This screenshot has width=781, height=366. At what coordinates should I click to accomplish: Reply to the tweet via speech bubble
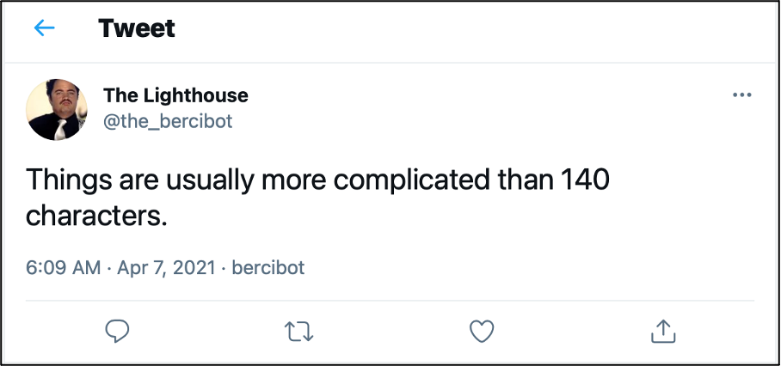click(x=117, y=331)
